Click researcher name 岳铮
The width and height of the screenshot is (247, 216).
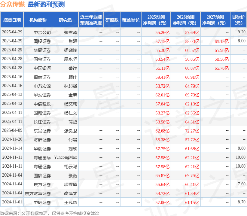[x=73, y=68]
